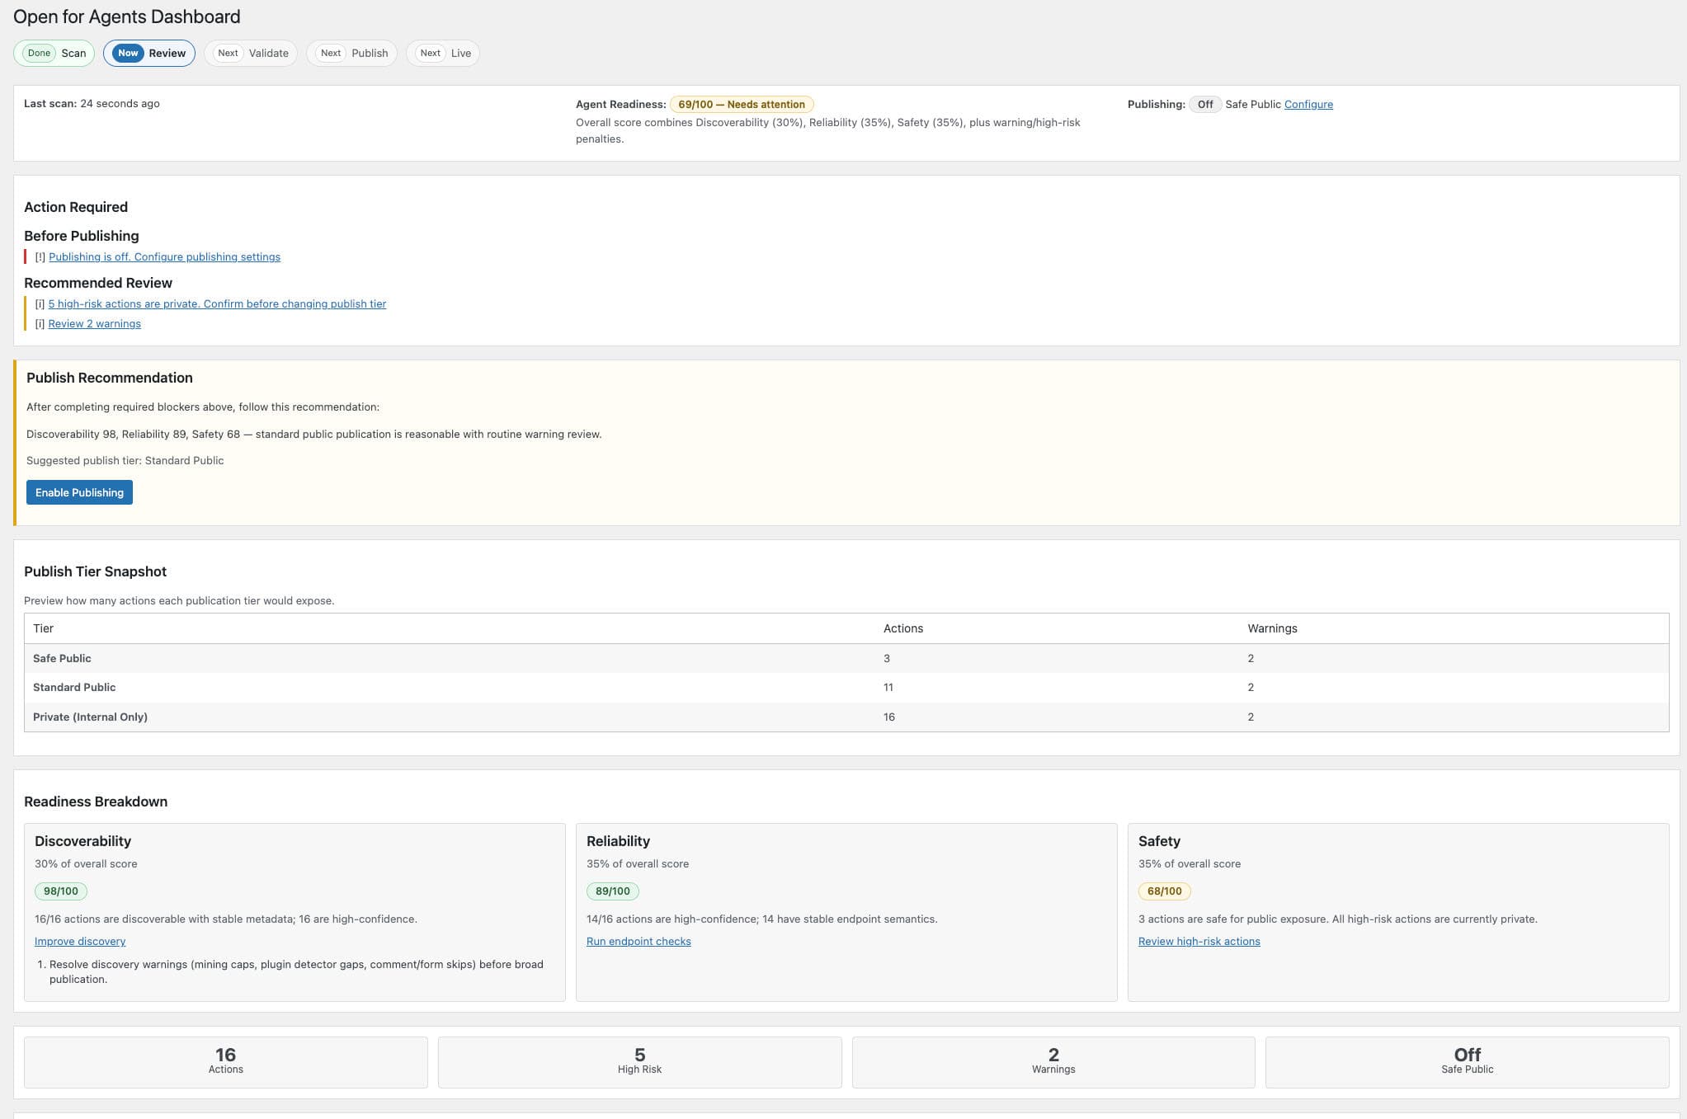Click the Off Safe Public summary card
Viewport: 1687px width, 1119px height.
pos(1468,1062)
